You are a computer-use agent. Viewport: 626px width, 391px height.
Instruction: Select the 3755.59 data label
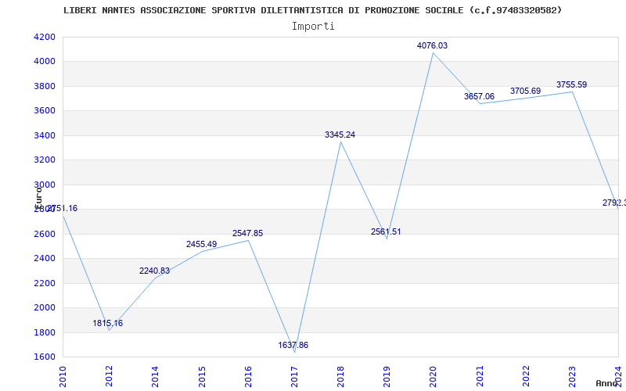click(572, 84)
